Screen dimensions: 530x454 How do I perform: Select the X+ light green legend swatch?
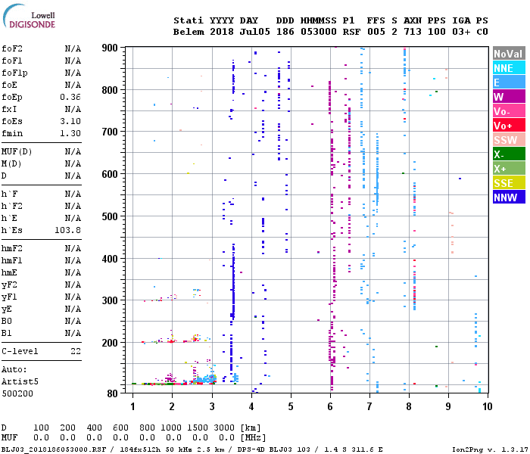(x=509, y=168)
